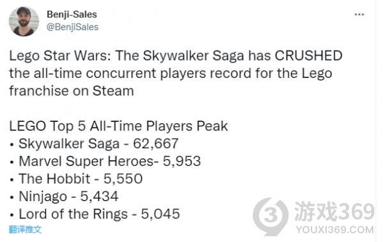Click the 'franchise on Steam' line
The height and width of the screenshot is (242, 383).
(71, 91)
